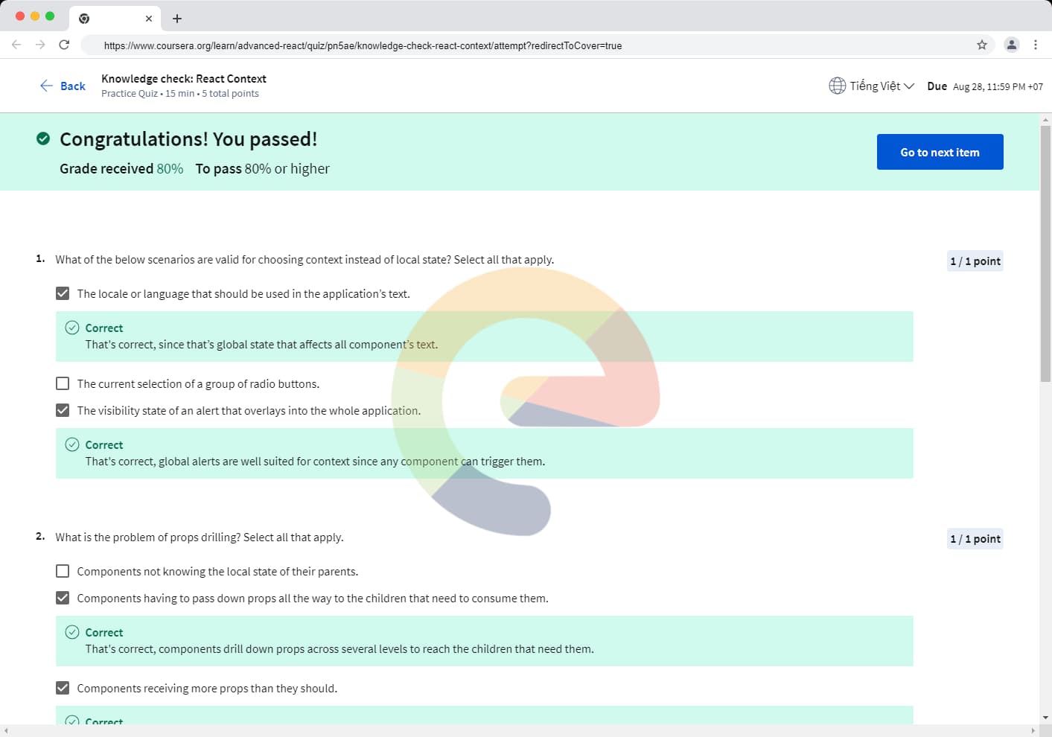Expand the Tiếng Việt language dropdown
The height and width of the screenshot is (737, 1052).
[881, 86]
